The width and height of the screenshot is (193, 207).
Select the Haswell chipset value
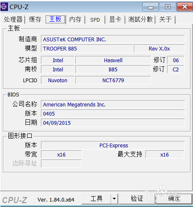click(x=113, y=60)
